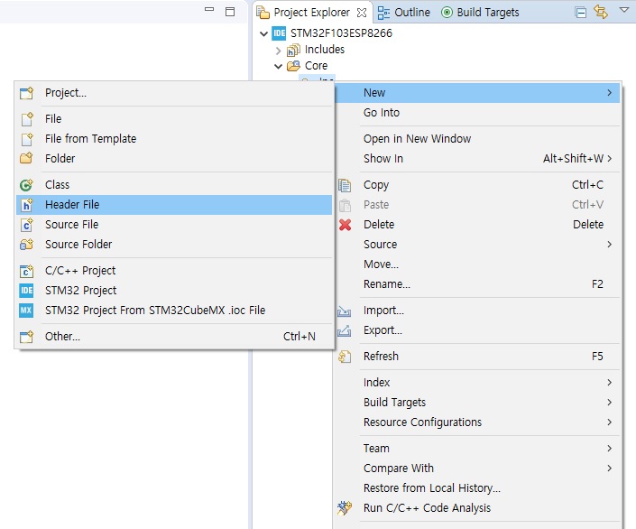Viewport: 636px width, 529px height.
Task: Select Rename... menu entry
Action: pos(478,284)
